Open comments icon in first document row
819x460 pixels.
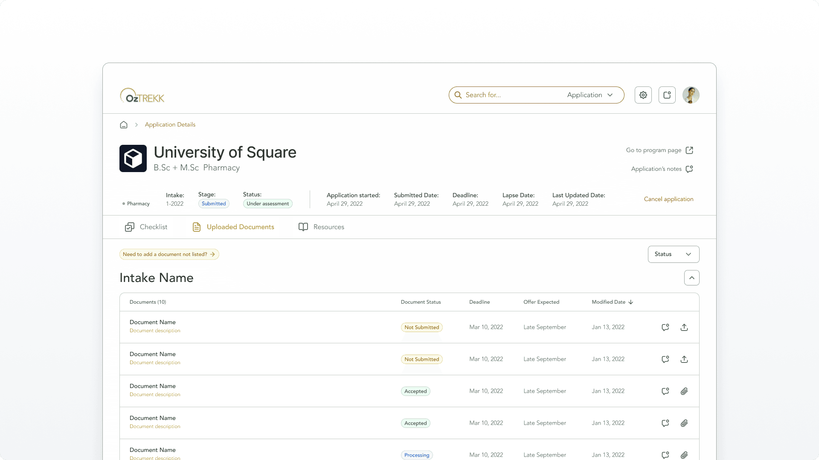pos(665,327)
